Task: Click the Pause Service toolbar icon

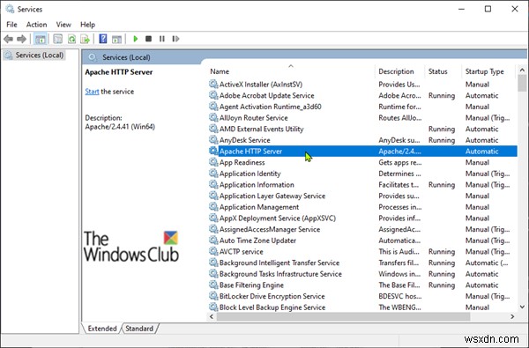Action: [x=162, y=39]
